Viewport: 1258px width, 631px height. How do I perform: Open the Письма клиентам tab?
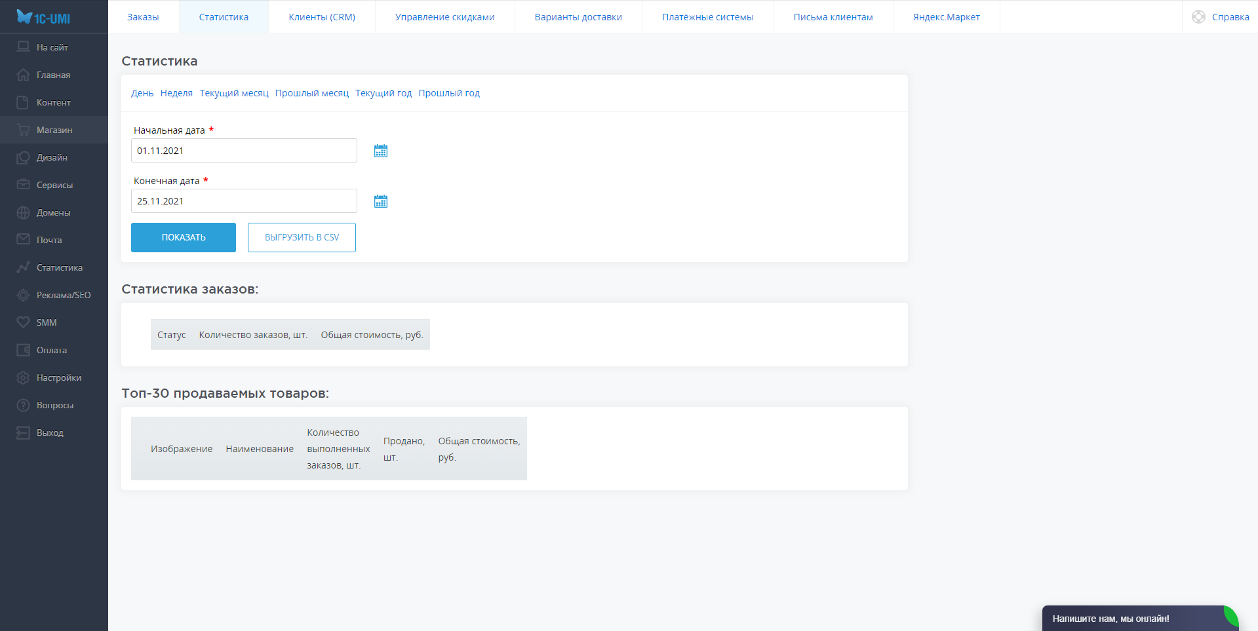pos(833,17)
